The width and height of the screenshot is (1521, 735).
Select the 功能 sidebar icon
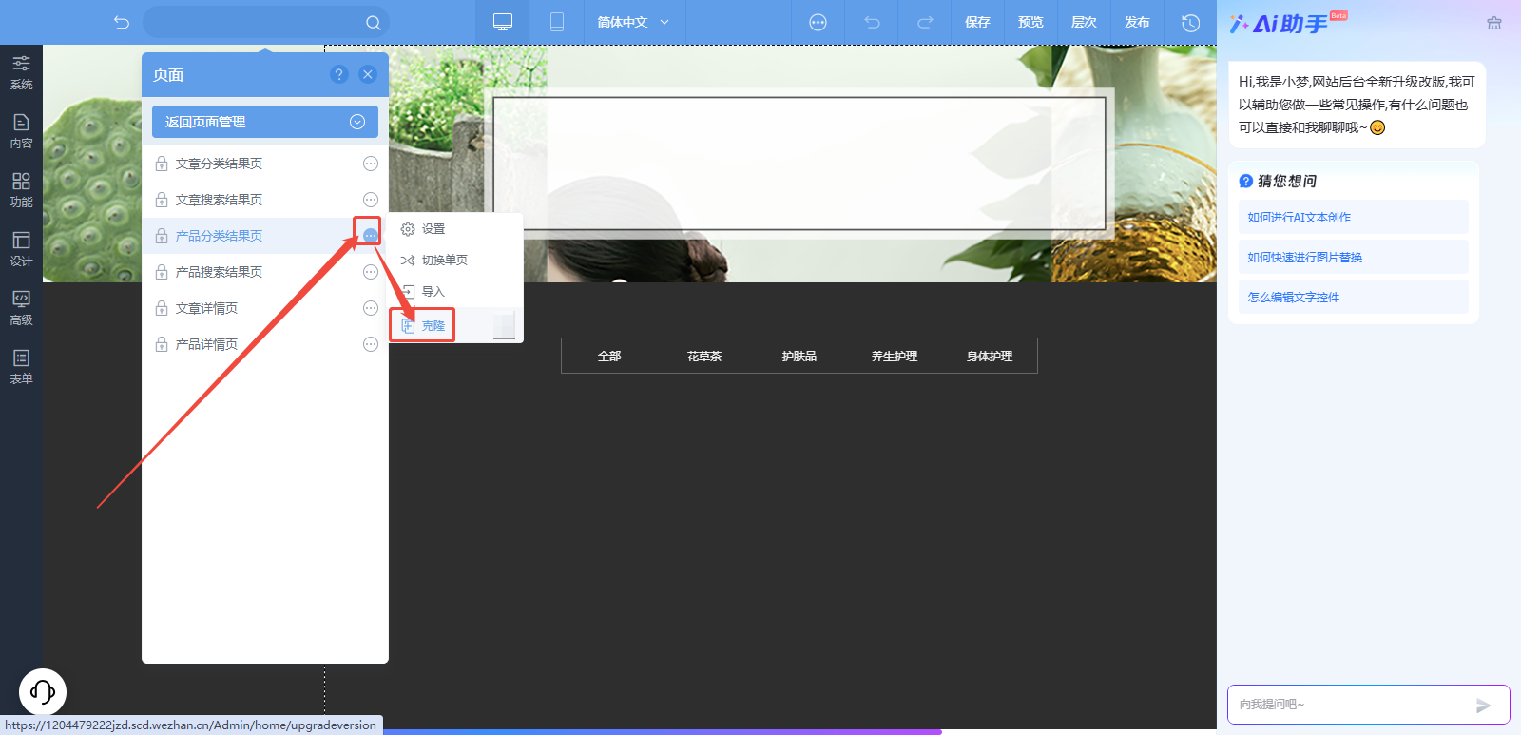[21, 190]
